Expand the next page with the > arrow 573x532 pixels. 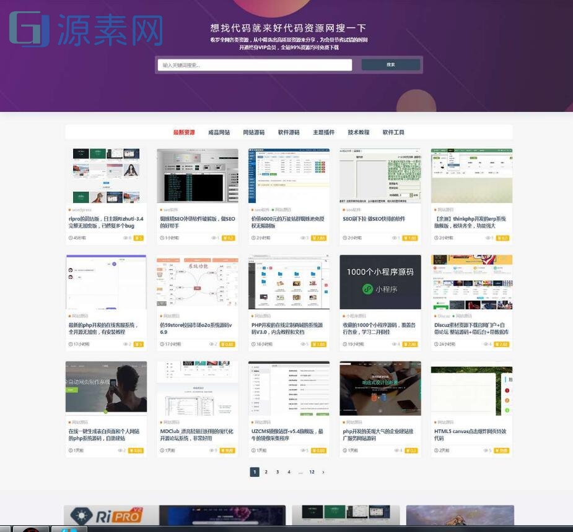click(323, 471)
